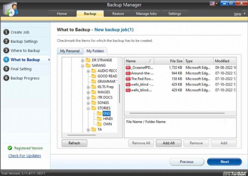This screenshot has height=176, width=248.
Task: Select the My Folders tab
Action: (x=95, y=51)
